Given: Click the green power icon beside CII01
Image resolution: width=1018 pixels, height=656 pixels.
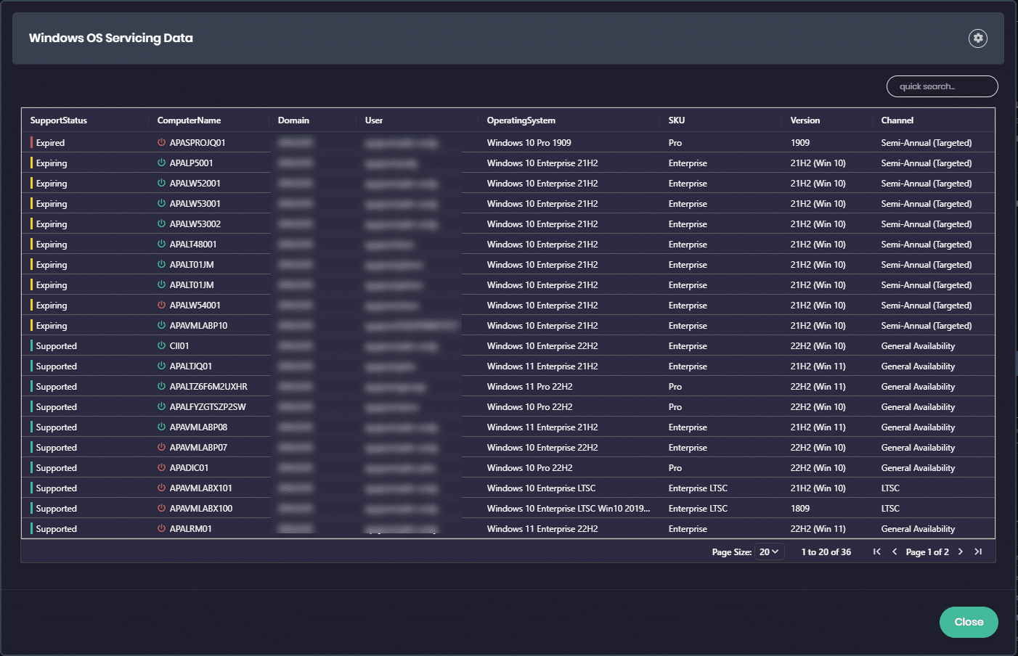Looking at the screenshot, I should [x=161, y=346].
